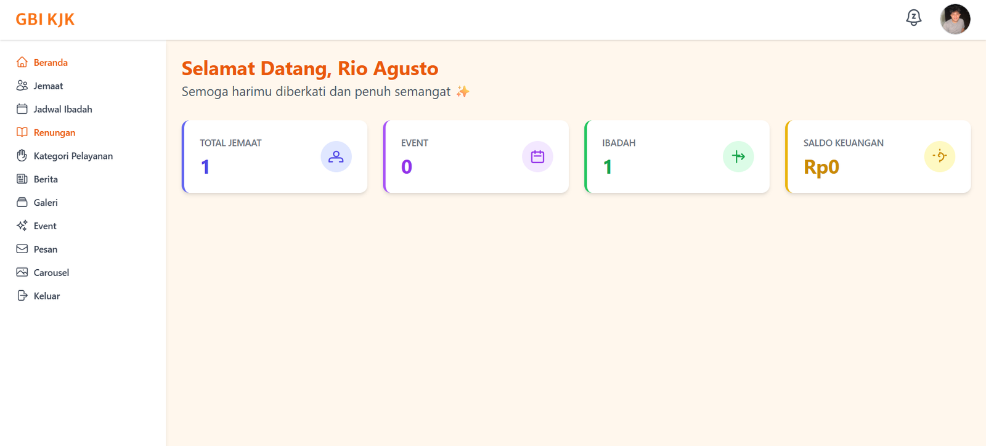986x446 pixels.
Task: Click the Event sparkles icon
Action: 22,226
